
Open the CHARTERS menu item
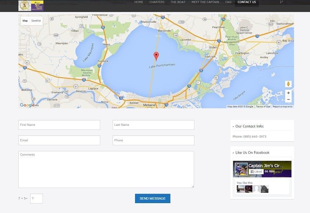coord(157,2)
